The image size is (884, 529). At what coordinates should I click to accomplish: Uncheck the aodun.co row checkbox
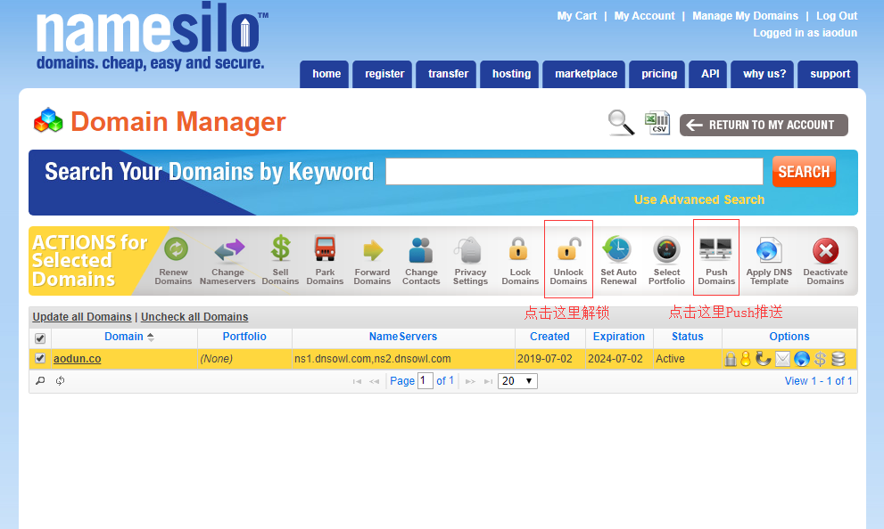coord(40,359)
